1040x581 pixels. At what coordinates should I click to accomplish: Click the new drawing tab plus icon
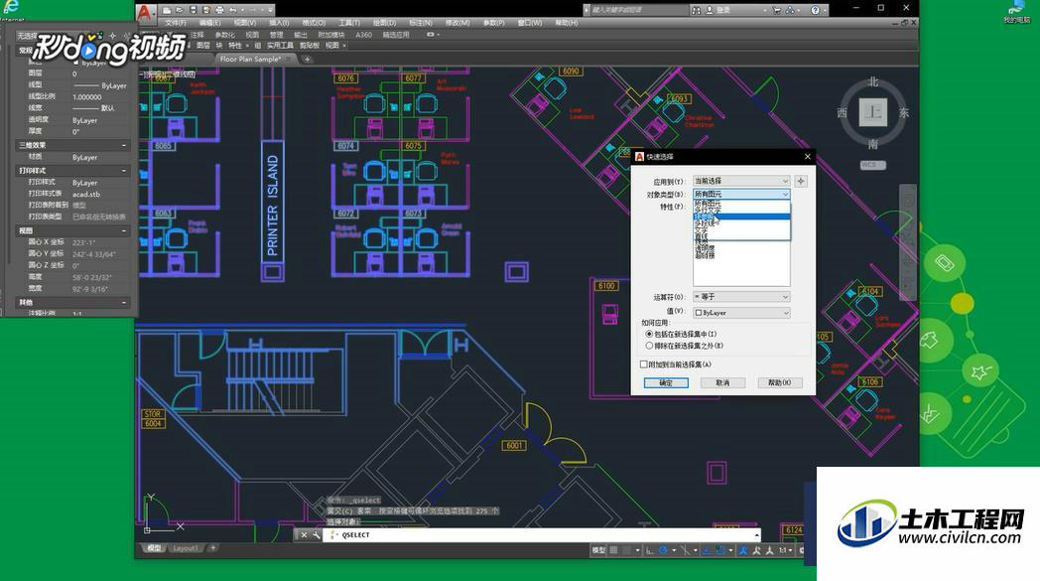click(307, 60)
